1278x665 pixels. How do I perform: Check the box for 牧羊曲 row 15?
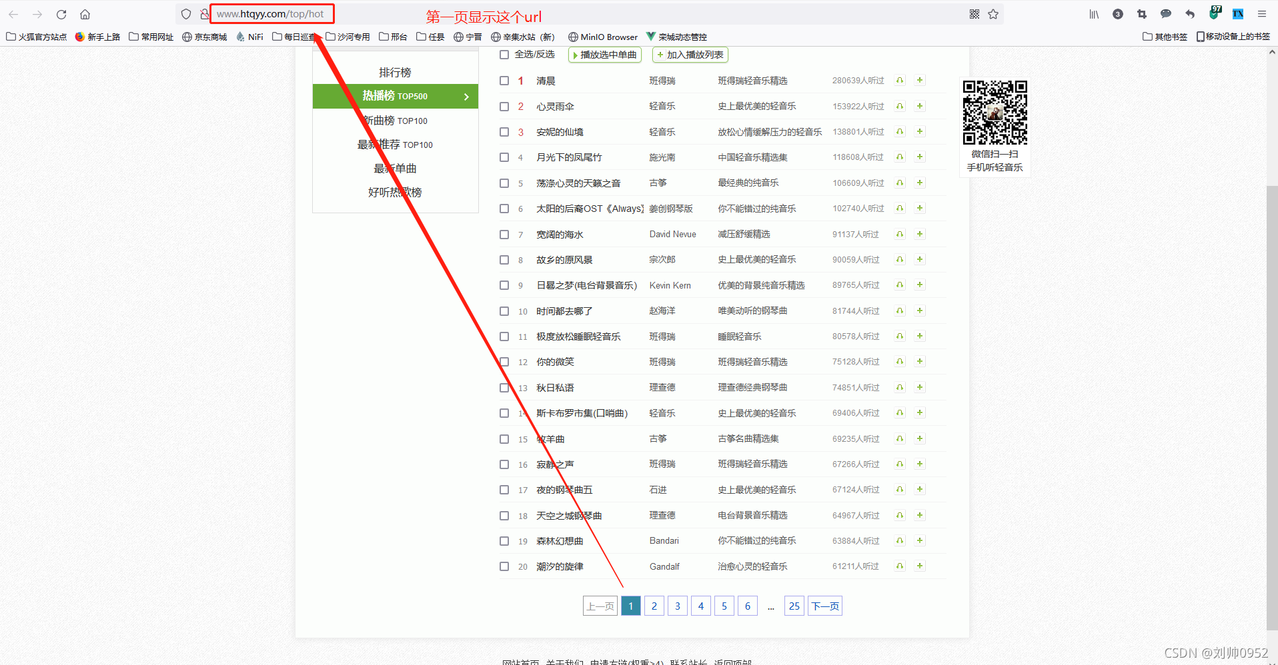504,439
